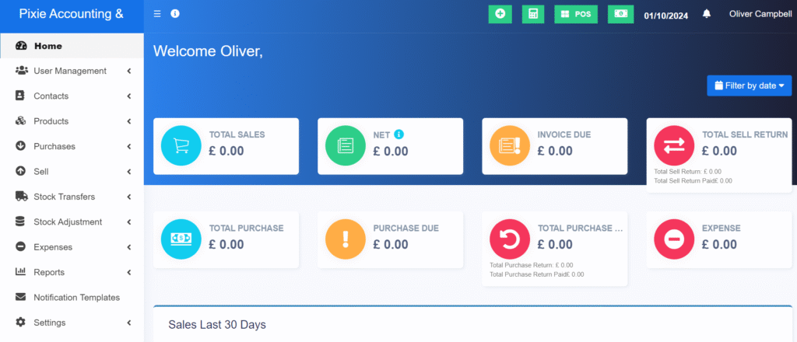Open Notification Templates menu item
797x342 pixels.
(72, 298)
